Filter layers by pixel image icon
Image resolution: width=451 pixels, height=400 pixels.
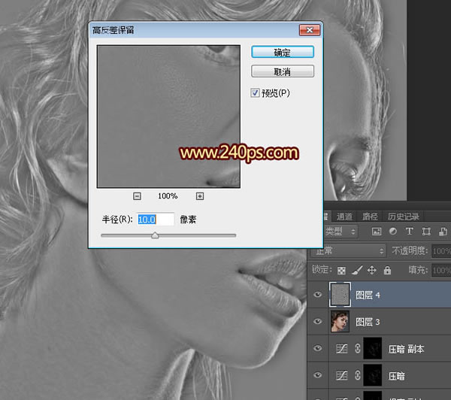pyautogui.click(x=377, y=232)
